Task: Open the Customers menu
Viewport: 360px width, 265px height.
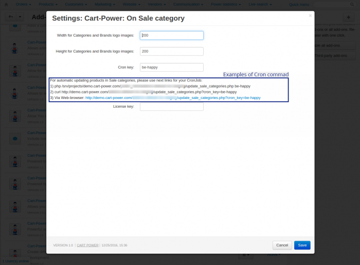Action: click(x=76, y=4)
